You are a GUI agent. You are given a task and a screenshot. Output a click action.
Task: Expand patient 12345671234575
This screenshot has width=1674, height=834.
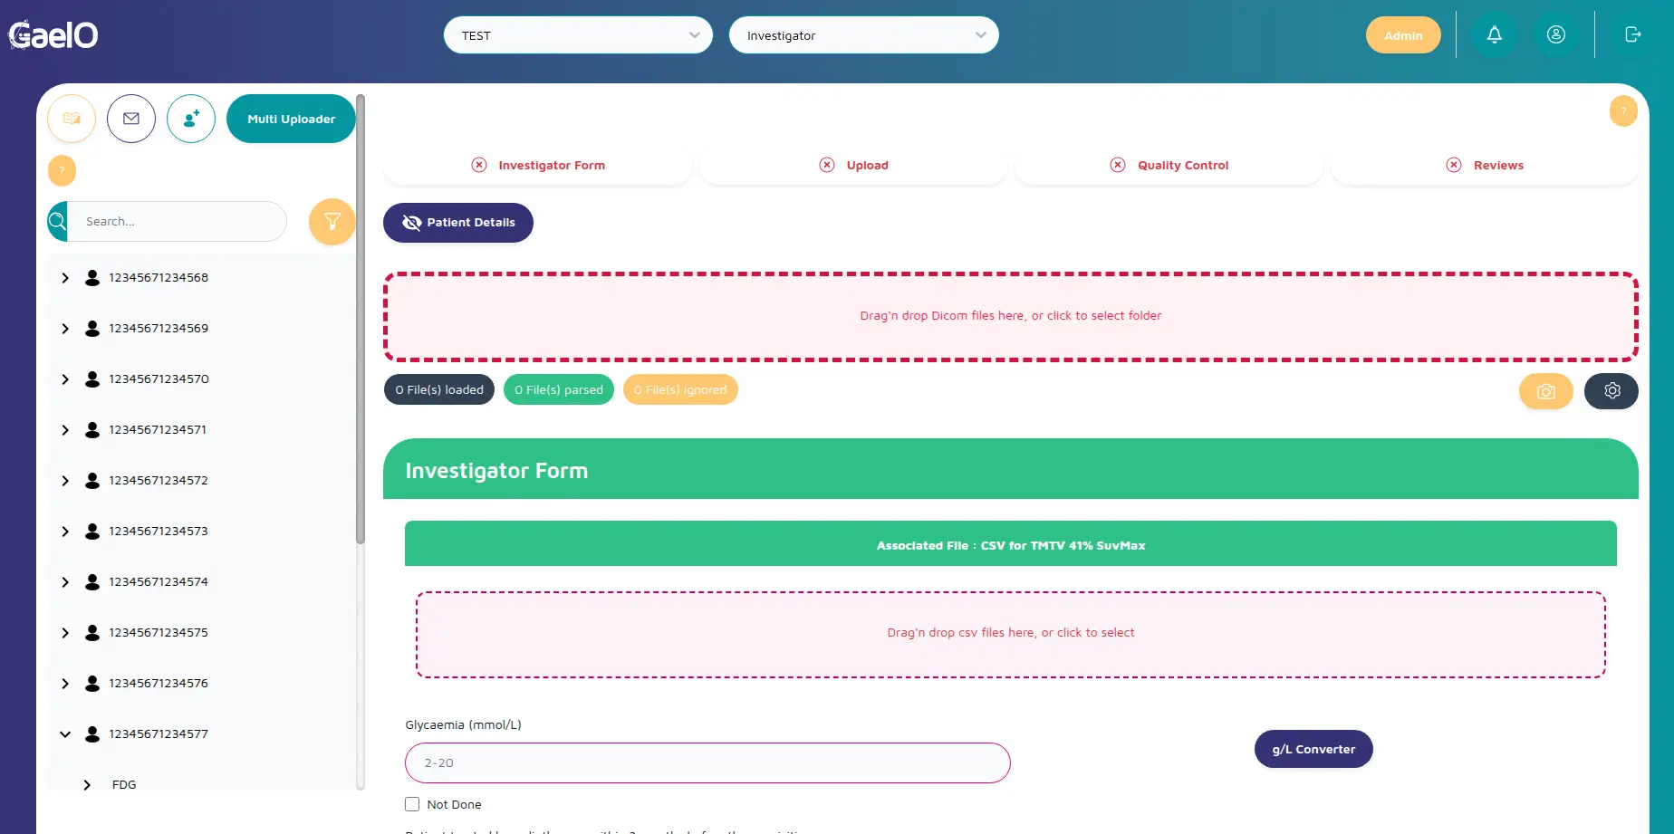coord(65,633)
